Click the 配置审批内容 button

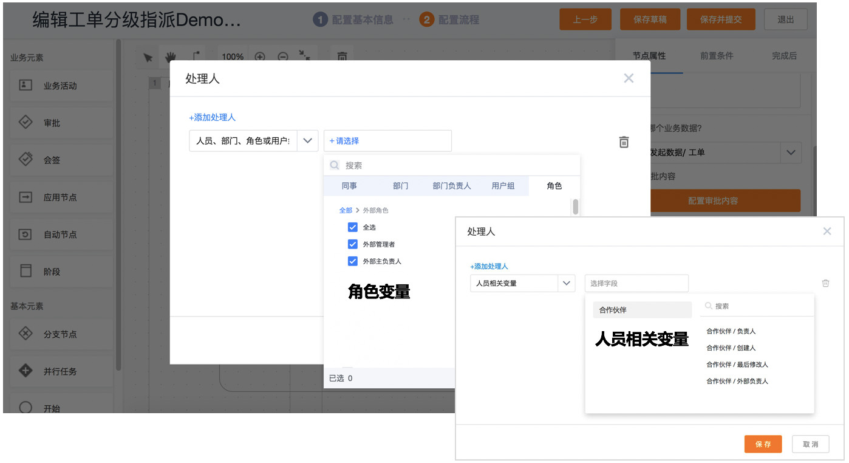pos(725,201)
